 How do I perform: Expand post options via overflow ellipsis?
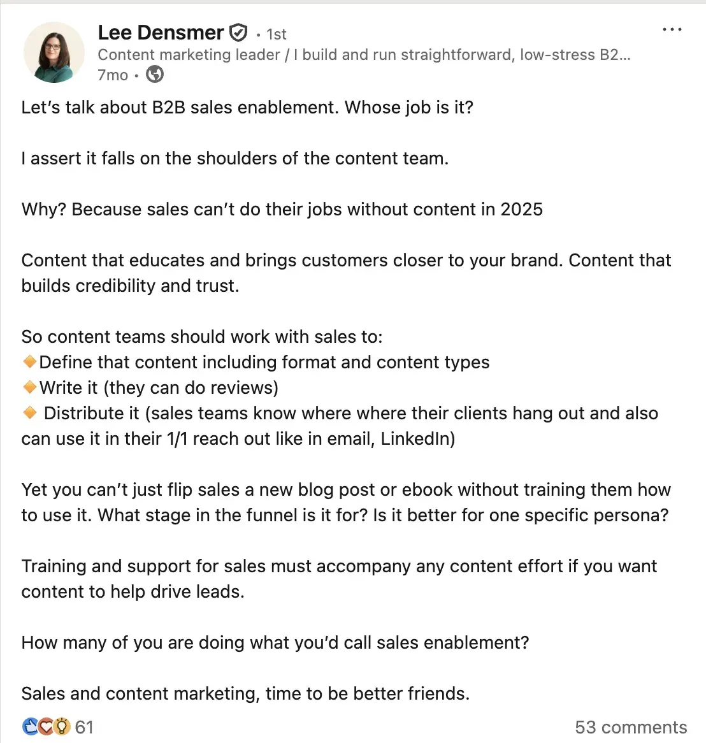(x=672, y=28)
